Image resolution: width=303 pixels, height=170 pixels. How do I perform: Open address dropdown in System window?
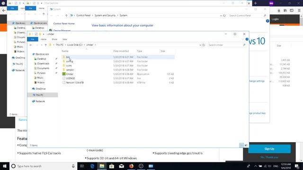tap(221, 16)
